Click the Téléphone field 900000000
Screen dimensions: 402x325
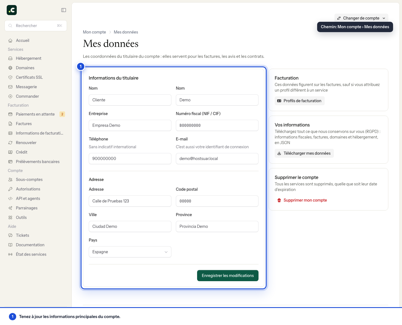coord(130,159)
